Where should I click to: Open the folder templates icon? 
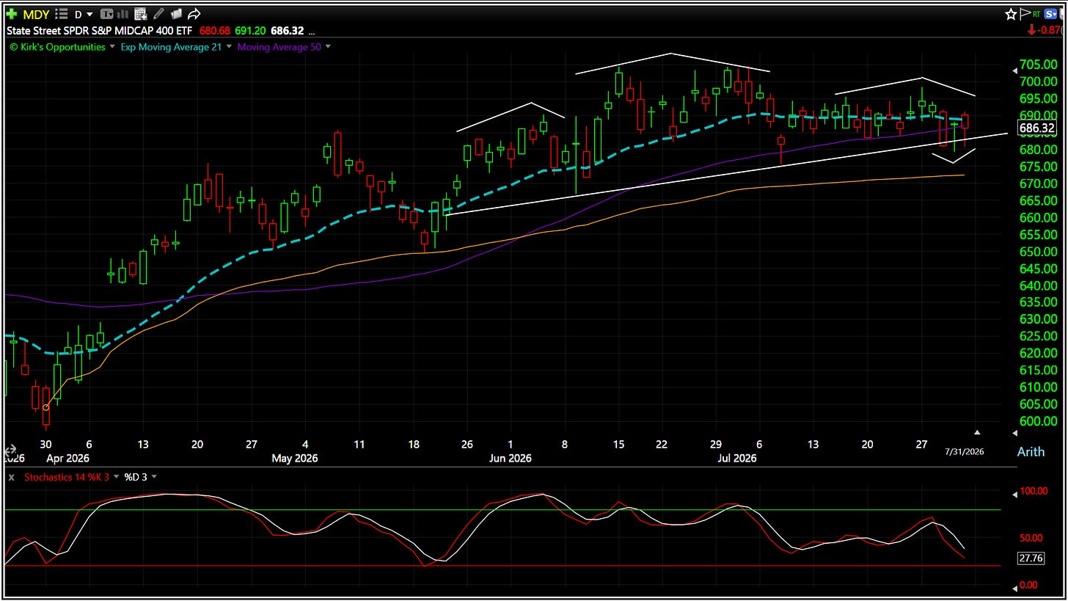coord(176,14)
